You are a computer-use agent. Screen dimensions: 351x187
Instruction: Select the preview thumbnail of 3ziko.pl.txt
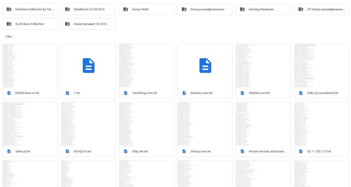pyautogui.click(x=30, y=124)
